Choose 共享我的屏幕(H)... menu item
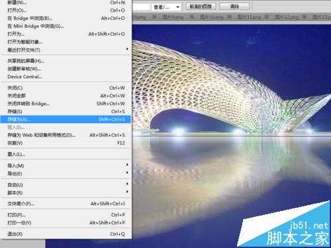The height and width of the screenshot is (248, 331). (x=66, y=61)
